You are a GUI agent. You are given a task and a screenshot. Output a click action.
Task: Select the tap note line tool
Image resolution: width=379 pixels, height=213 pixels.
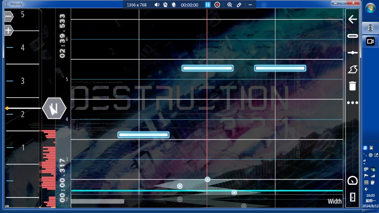tap(352, 53)
